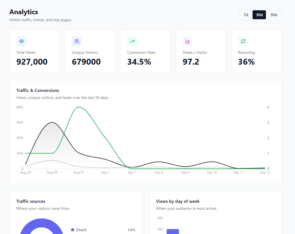Click the Total Views label
The width and height of the screenshot is (295, 234).
(26, 53)
